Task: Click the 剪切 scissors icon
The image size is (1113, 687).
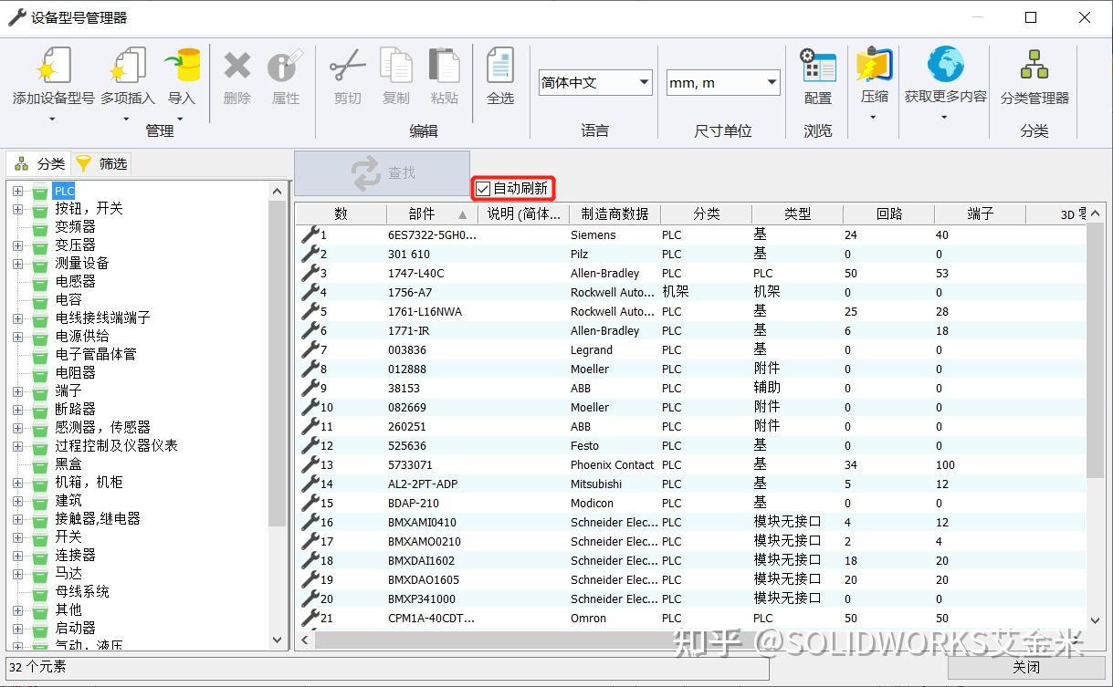Action: (348, 67)
